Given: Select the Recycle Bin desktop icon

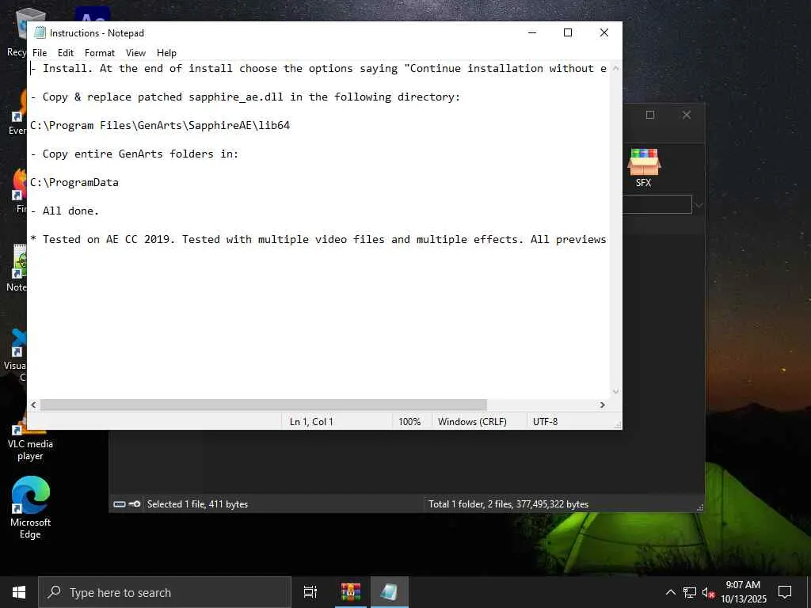Looking at the screenshot, I should click(x=17, y=33).
